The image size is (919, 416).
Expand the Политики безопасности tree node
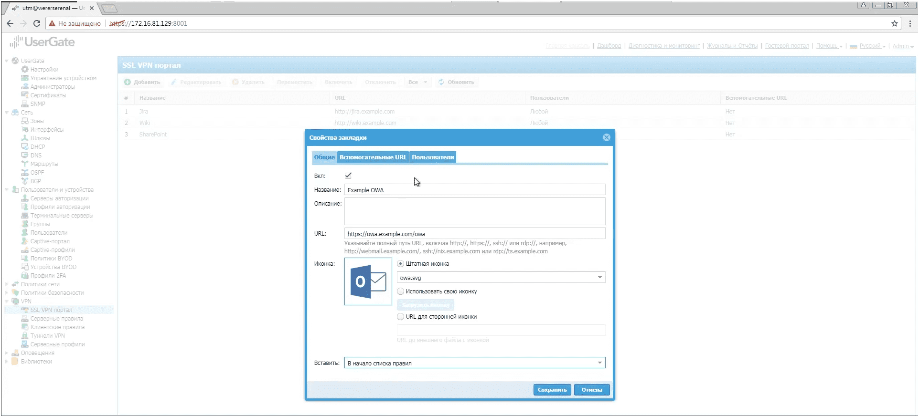click(x=7, y=293)
